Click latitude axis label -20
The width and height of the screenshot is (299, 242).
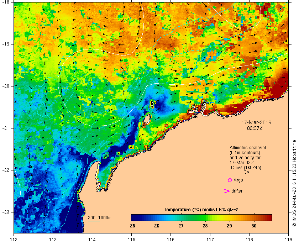(5, 86)
